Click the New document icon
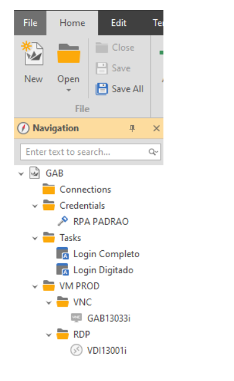This screenshot has width=234, height=381. point(33,53)
